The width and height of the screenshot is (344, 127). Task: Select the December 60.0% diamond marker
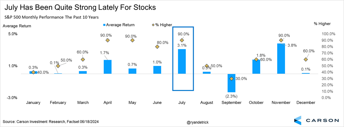point(306,59)
